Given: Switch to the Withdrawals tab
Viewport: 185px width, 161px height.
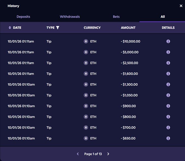Looking at the screenshot, I should 70,17.
